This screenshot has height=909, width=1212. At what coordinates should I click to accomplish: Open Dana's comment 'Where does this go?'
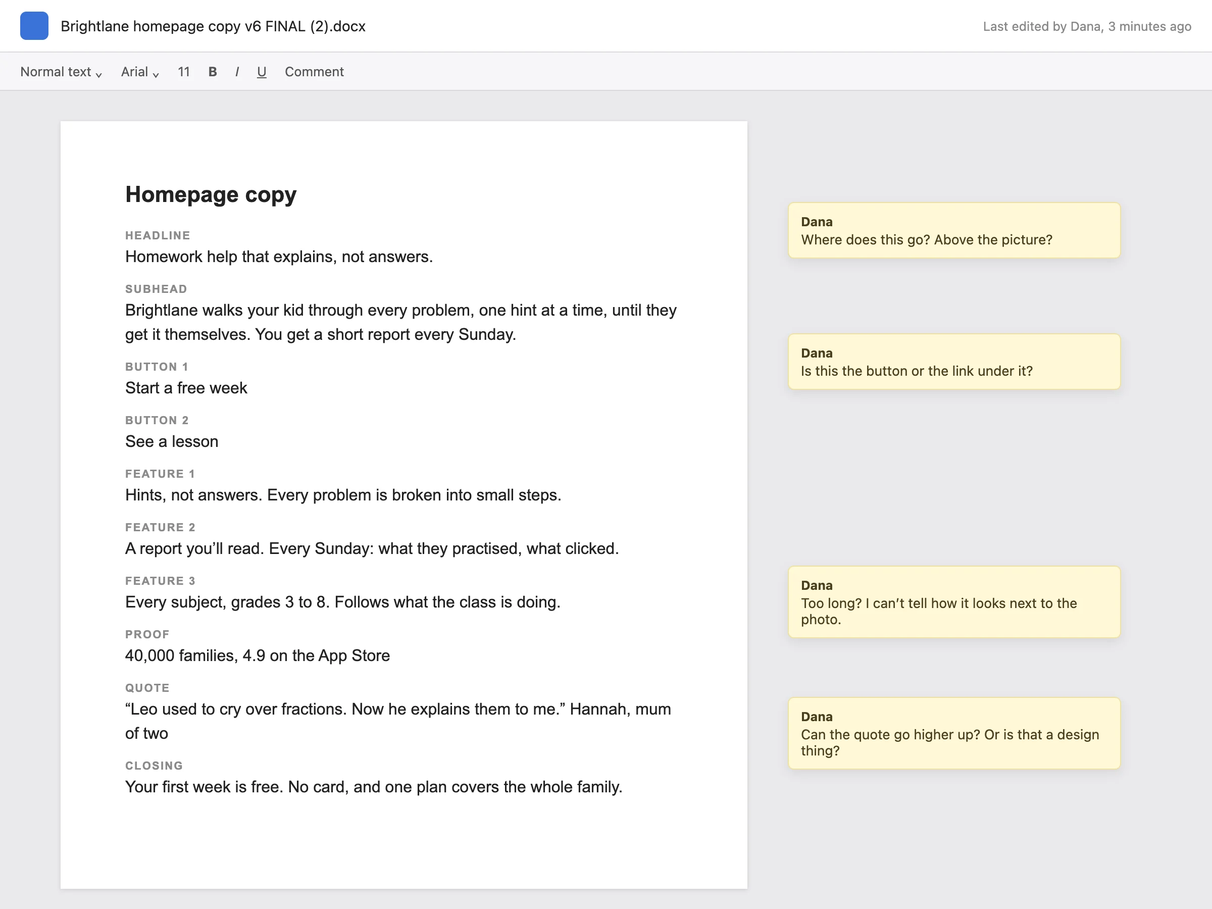click(x=954, y=230)
